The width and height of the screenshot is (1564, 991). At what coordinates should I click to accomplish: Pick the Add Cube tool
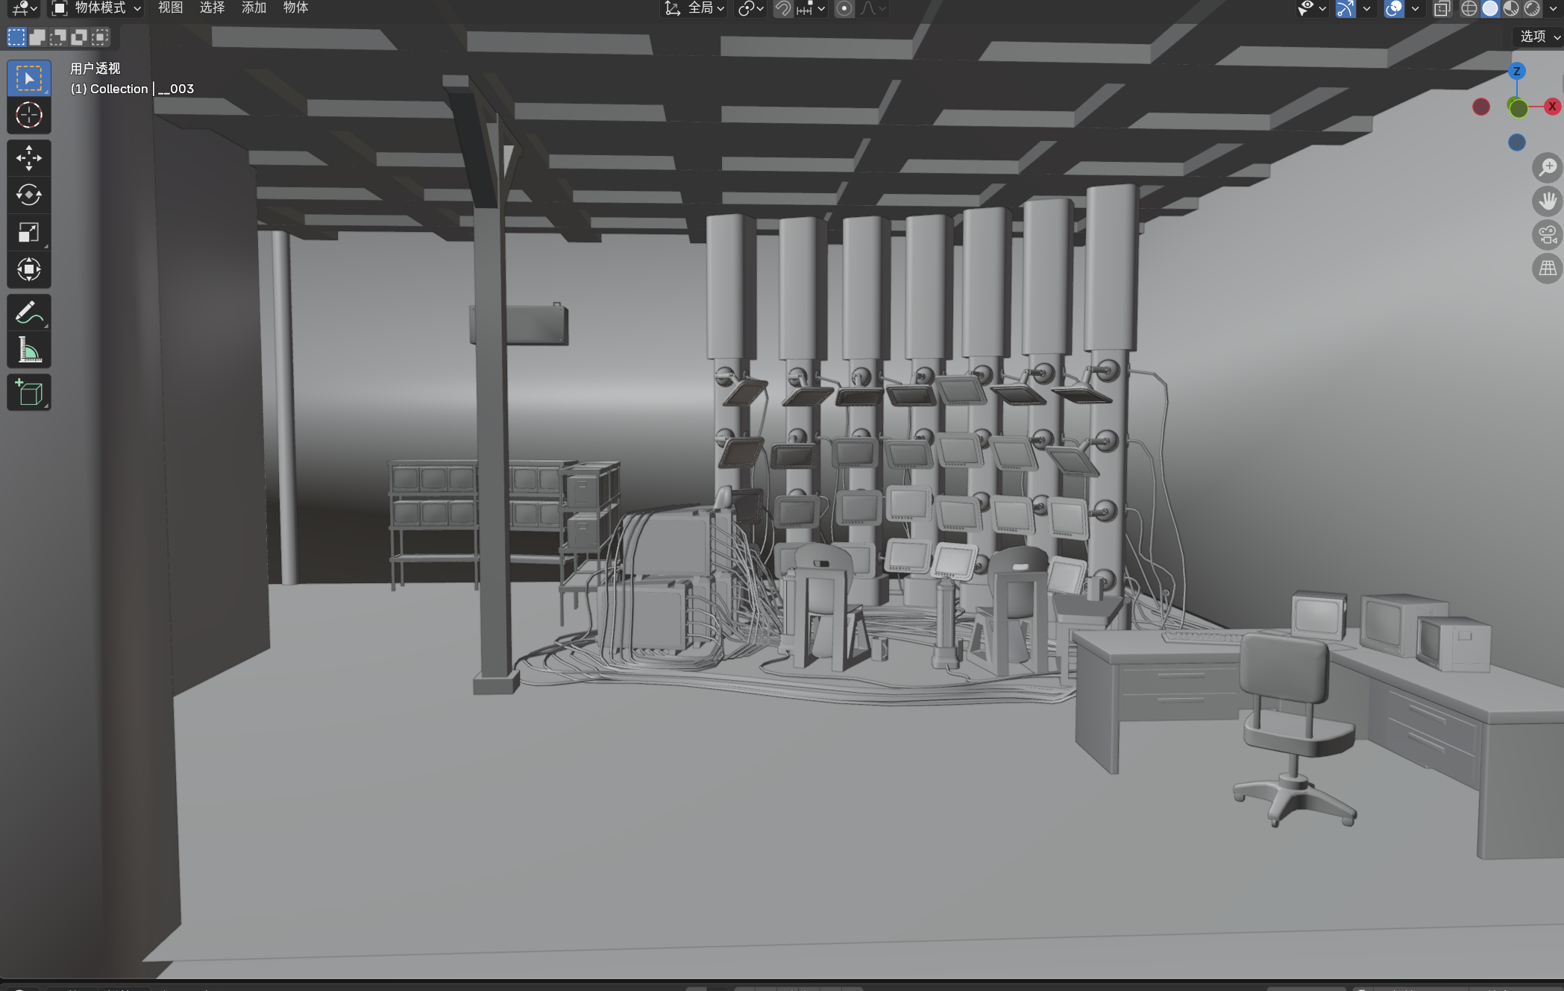click(x=28, y=393)
